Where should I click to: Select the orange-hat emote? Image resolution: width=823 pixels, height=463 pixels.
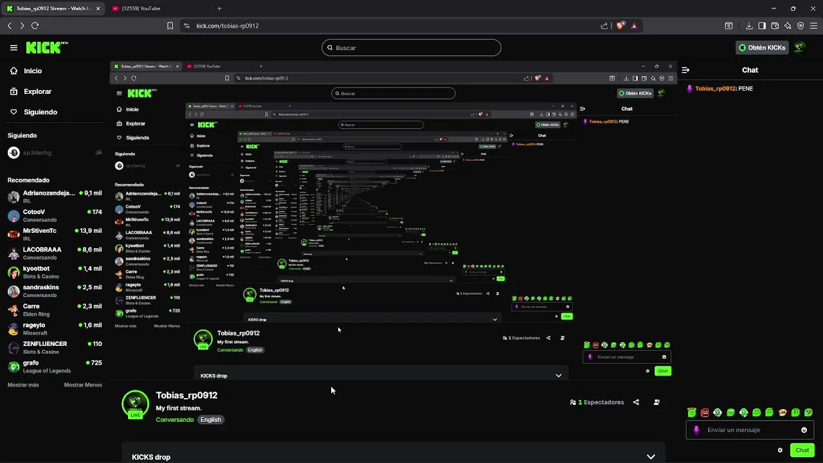tap(782, 412)
